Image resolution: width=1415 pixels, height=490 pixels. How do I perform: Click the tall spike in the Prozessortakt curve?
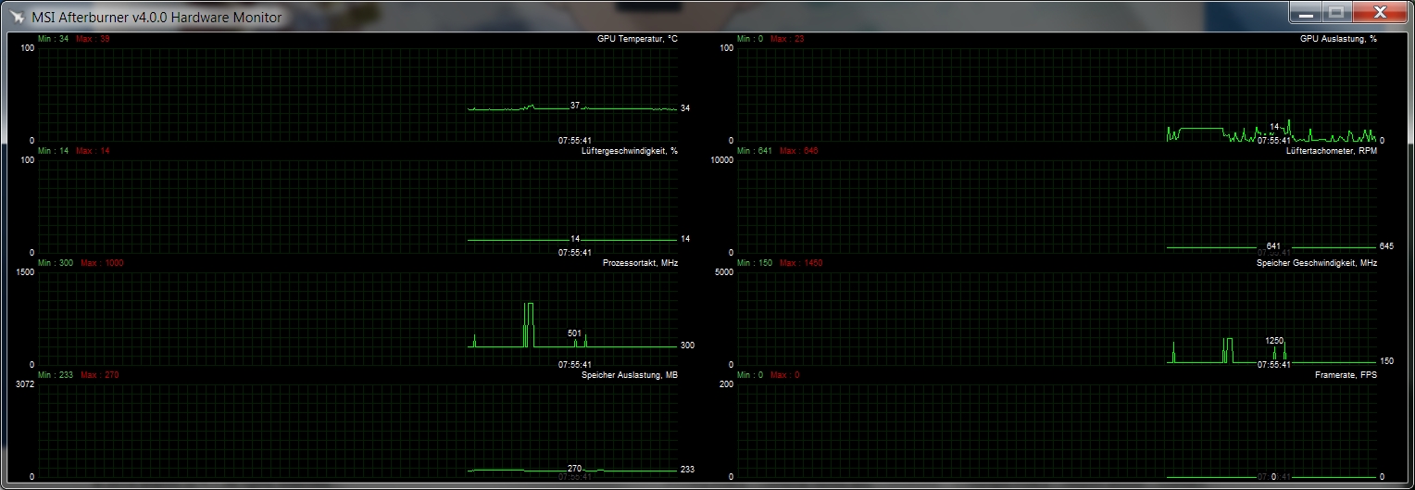[x=529, y=324]
